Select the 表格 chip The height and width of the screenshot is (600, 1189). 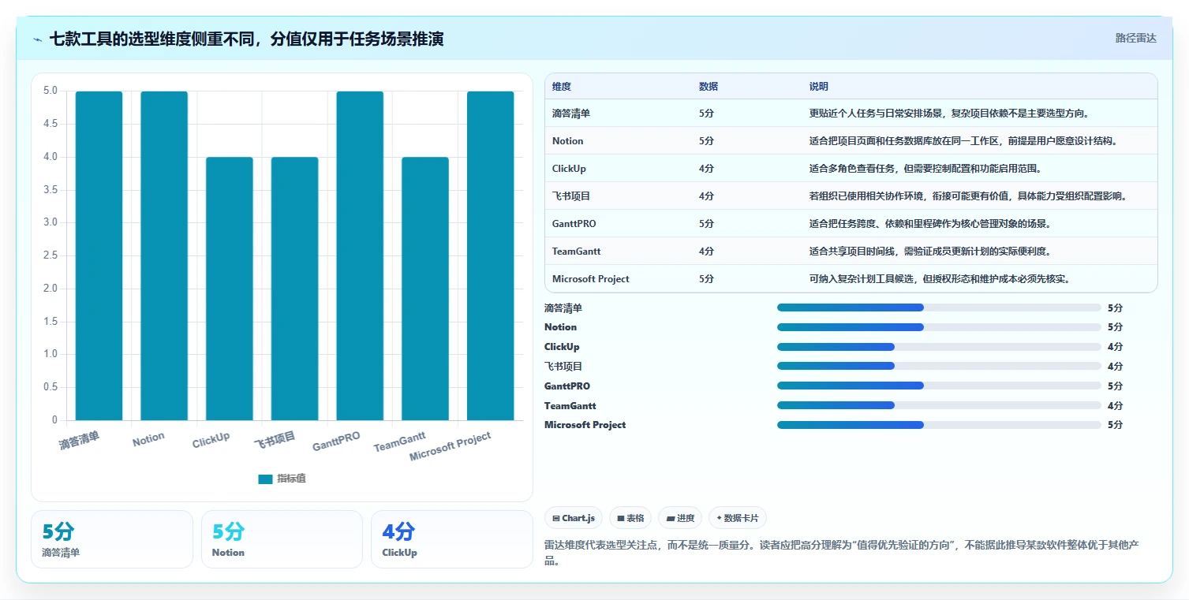click(x=630, y=518)
